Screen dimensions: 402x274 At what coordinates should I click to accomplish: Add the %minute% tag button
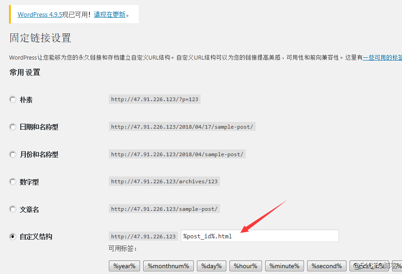click(x=284, y=266)
